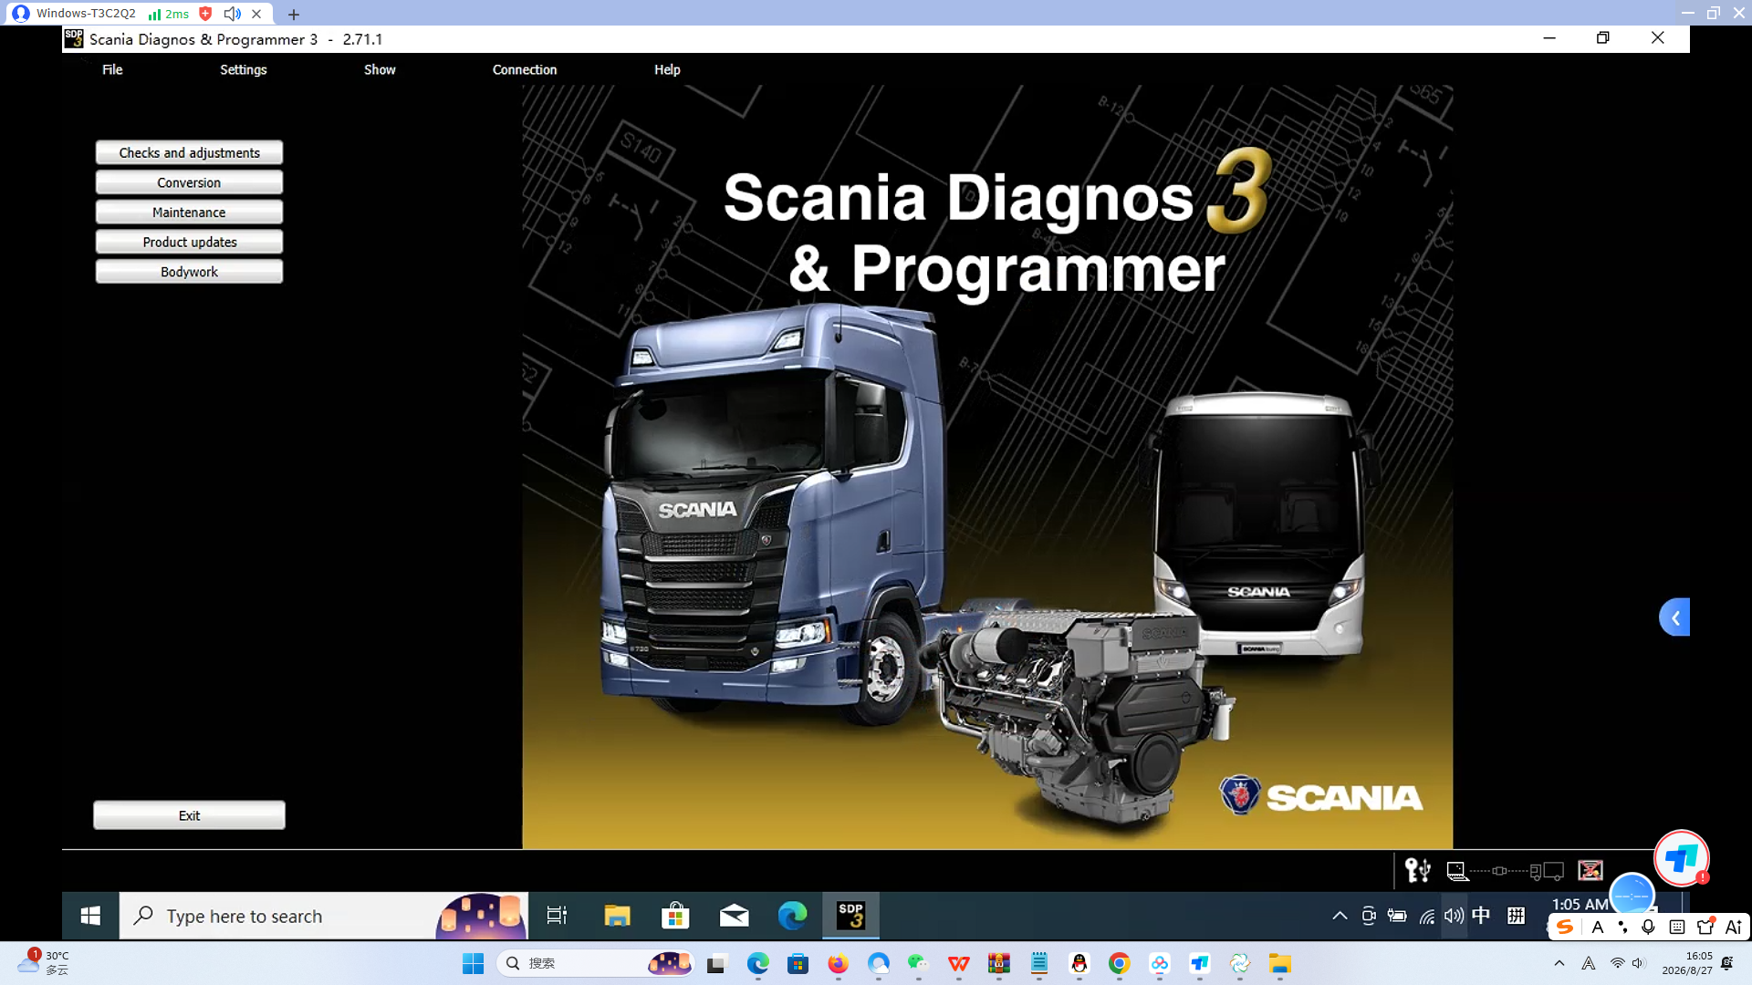Open the host Windows 11 Start button
The width and height of the screenshot is (1752, 985).
click(x=473, y=963)
